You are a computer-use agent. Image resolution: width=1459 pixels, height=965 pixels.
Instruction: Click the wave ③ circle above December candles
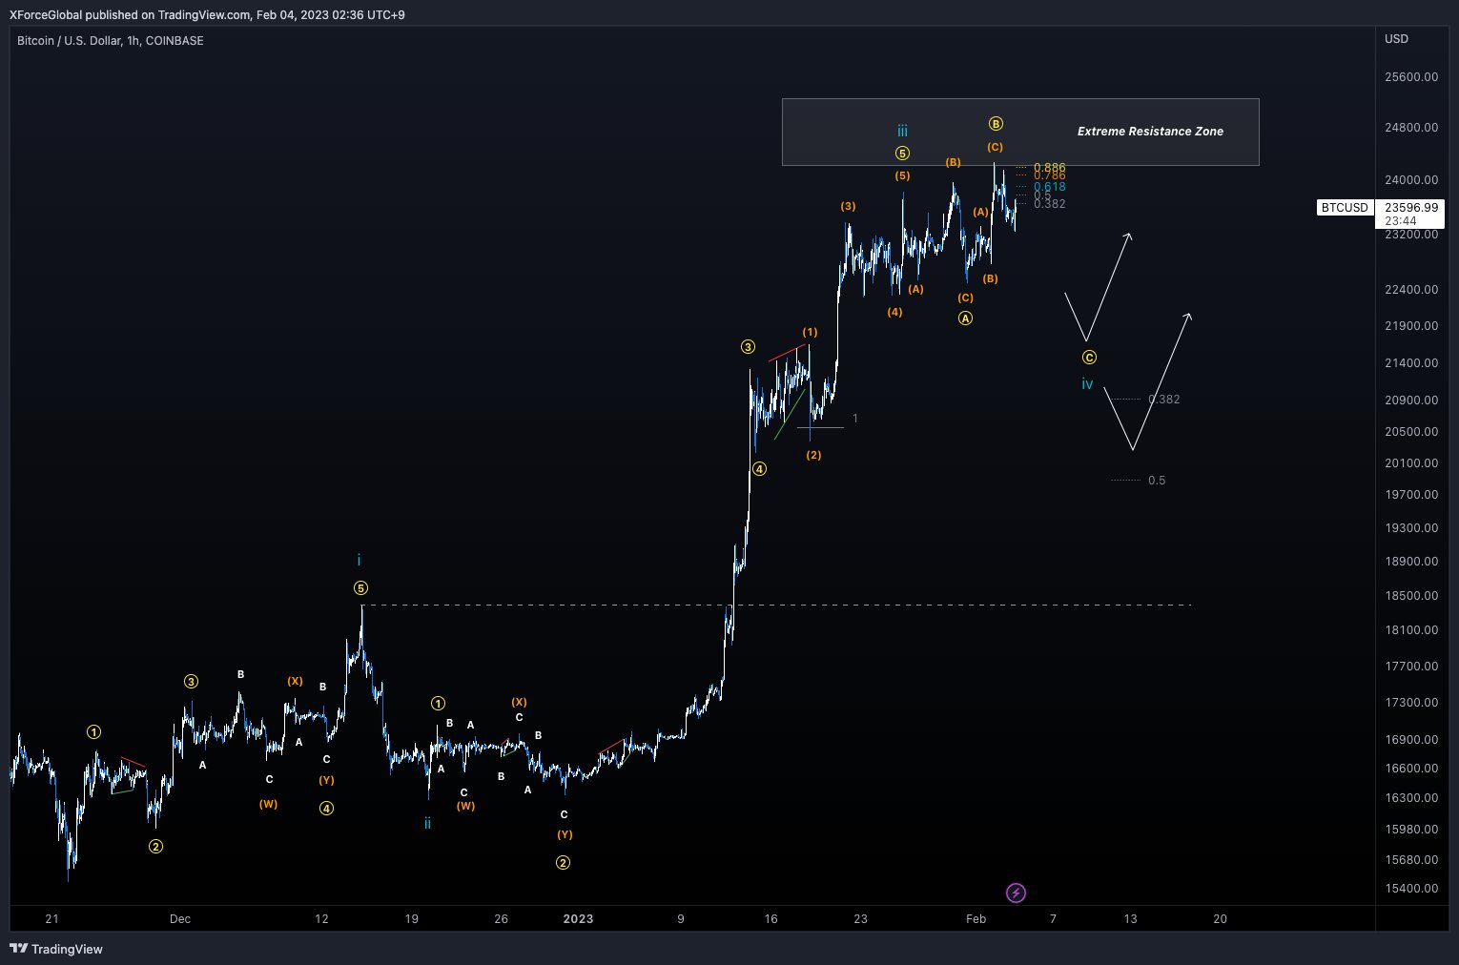191,681
